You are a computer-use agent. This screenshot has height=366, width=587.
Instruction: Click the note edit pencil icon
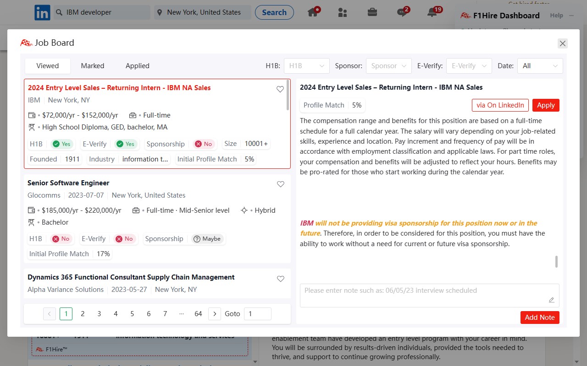pyautogui.click(x=552, y=300)
